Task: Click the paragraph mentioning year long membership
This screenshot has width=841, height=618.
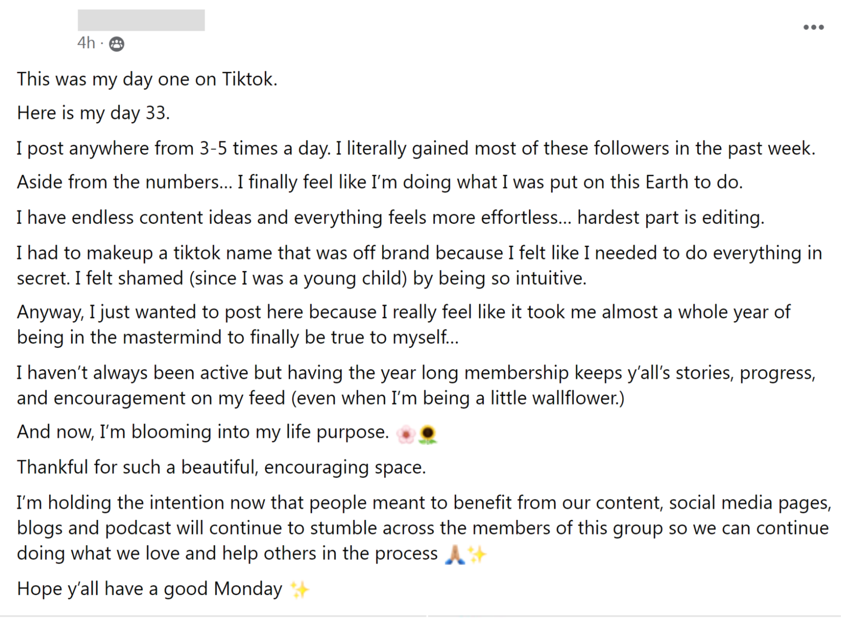Action: [416, 385]
